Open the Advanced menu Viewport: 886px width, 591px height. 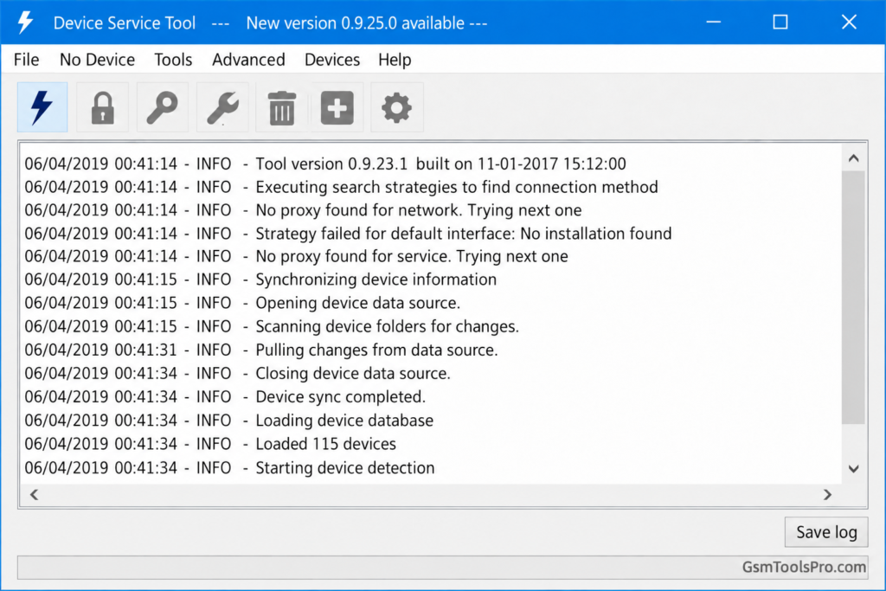(x=248, y=60)
